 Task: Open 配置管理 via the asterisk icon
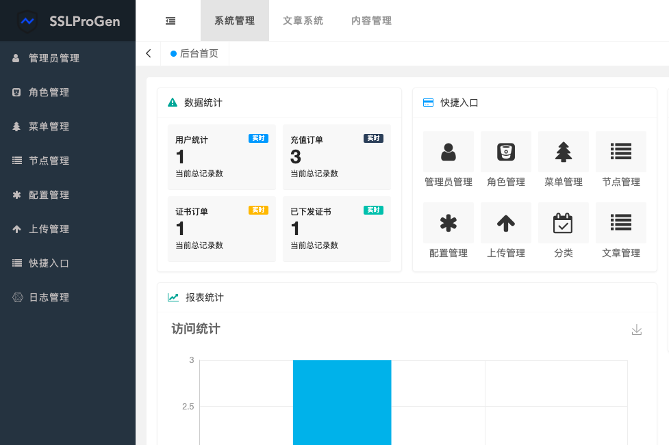448,223
